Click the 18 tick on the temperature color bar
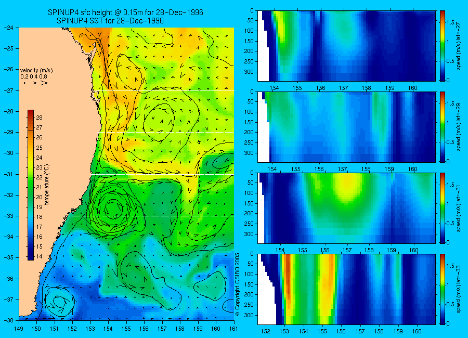The width and height of the screenshot is (468, 338). click(39, 217)
